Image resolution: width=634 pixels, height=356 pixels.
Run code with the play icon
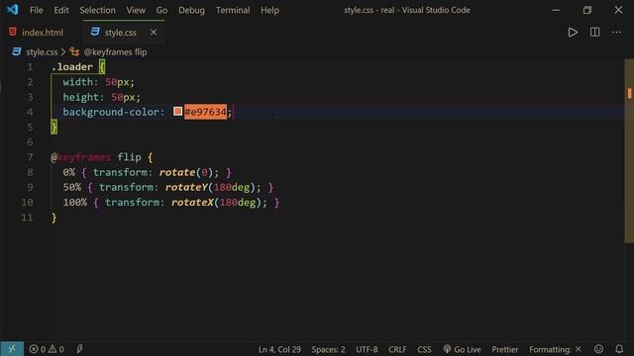point(573,33)
